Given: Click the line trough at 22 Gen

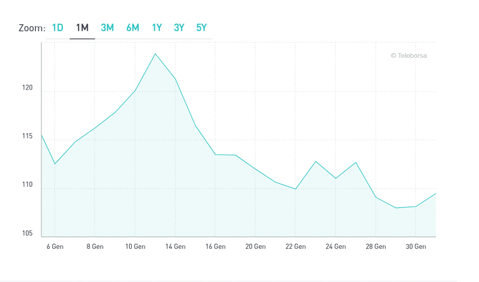Looking at the screenshot, I should click(295, 189).
